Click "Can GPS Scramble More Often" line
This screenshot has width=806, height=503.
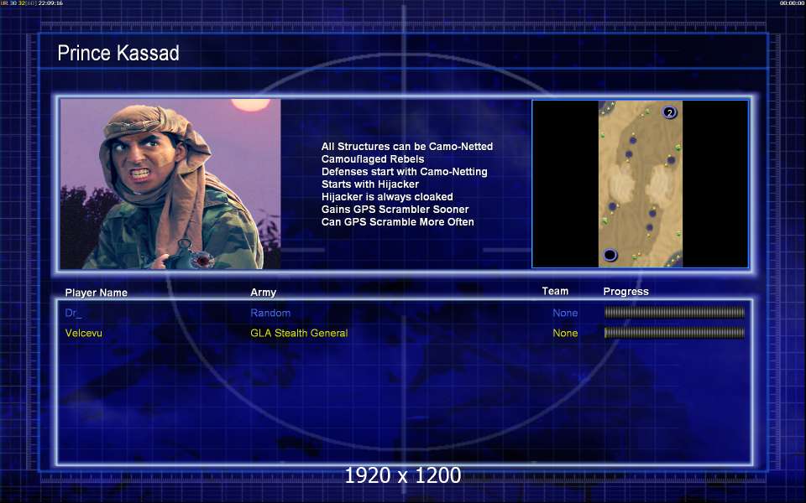click(x=398, y=221)
